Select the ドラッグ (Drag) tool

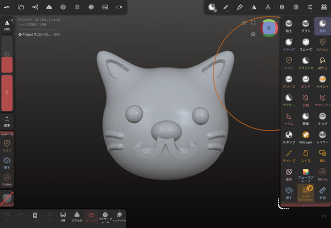289,44
